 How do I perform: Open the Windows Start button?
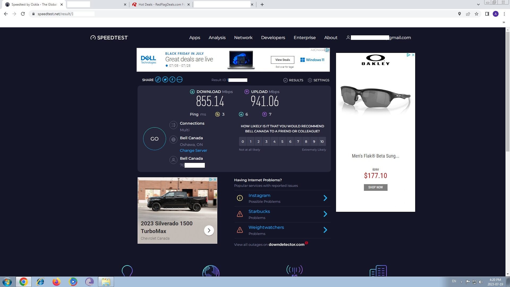[x=7, y=282]
